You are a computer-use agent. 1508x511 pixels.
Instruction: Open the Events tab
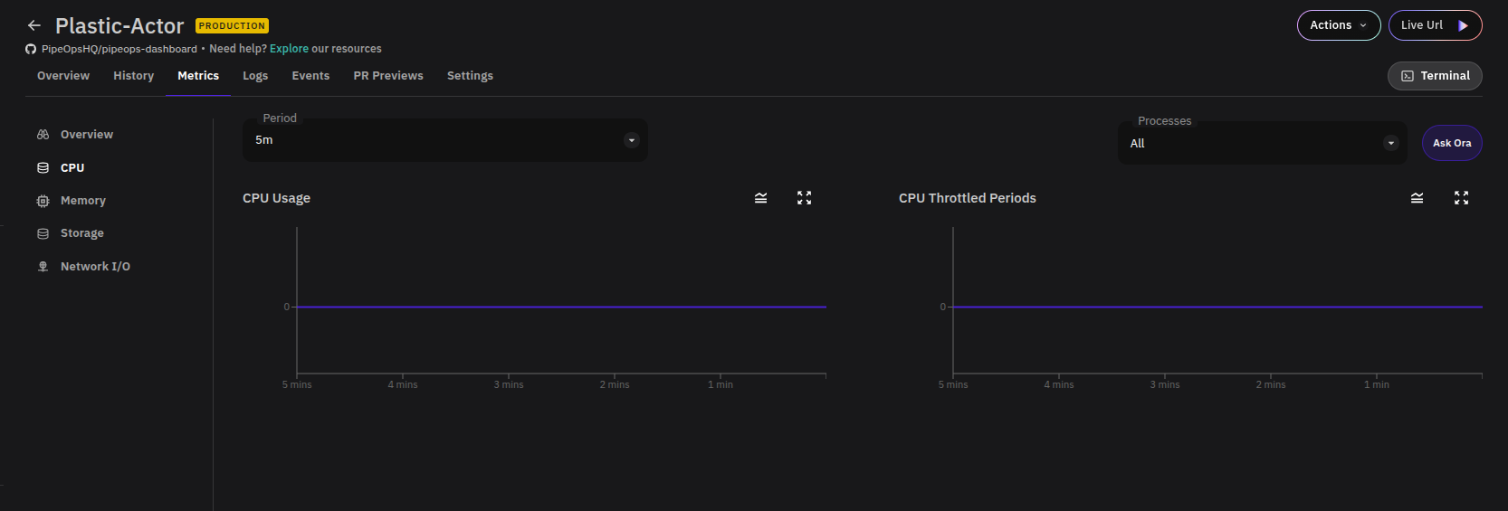coord(310,76)
